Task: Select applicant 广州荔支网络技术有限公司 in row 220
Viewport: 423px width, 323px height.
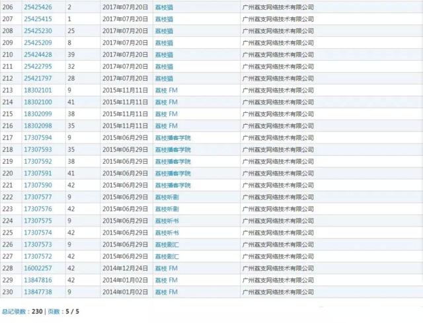Action: (278, 173)
